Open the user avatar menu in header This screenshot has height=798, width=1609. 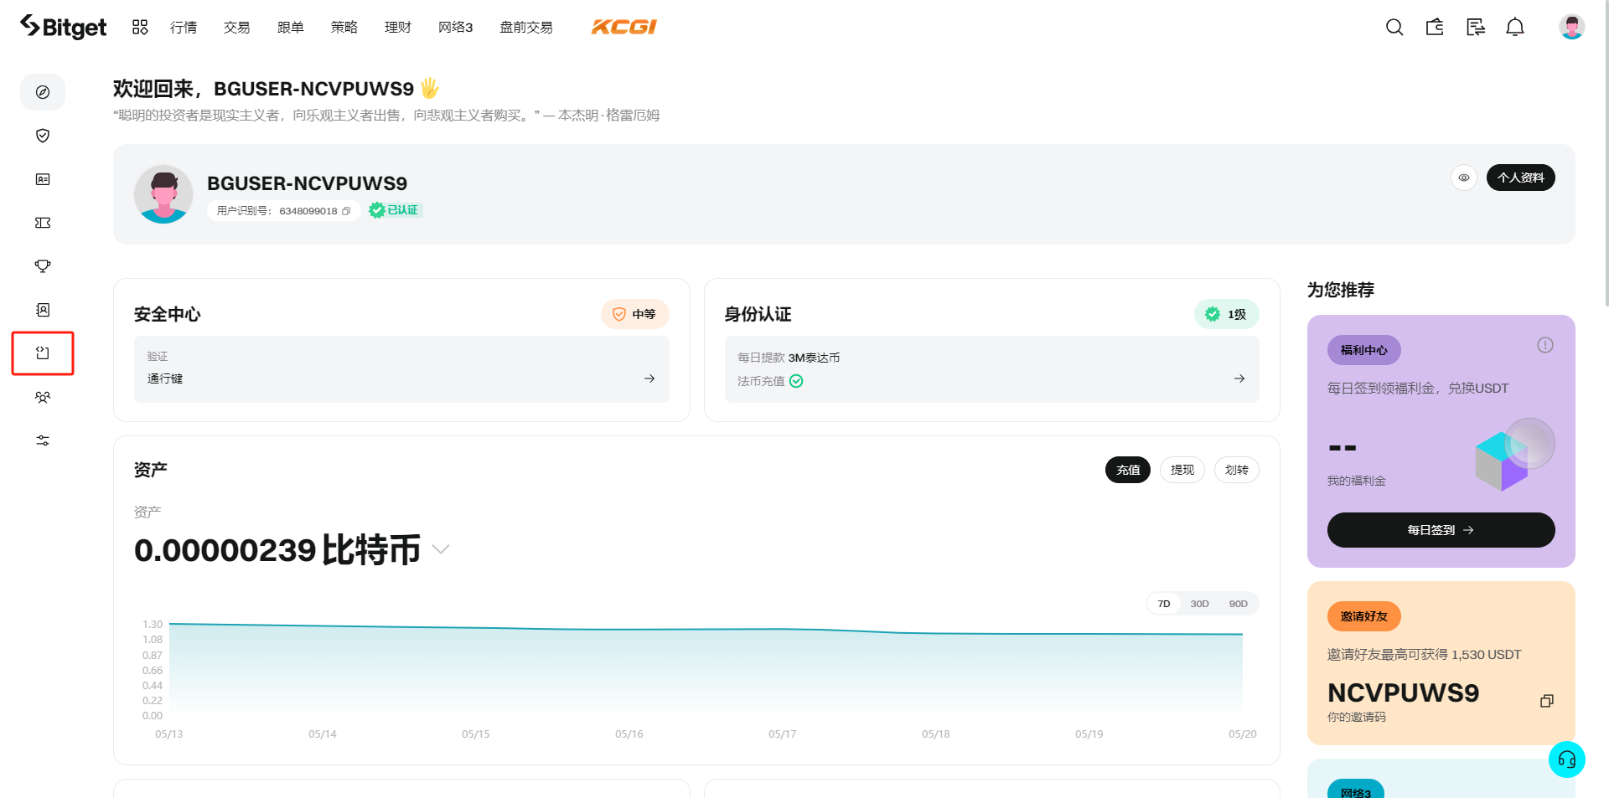coord(1571,27)
